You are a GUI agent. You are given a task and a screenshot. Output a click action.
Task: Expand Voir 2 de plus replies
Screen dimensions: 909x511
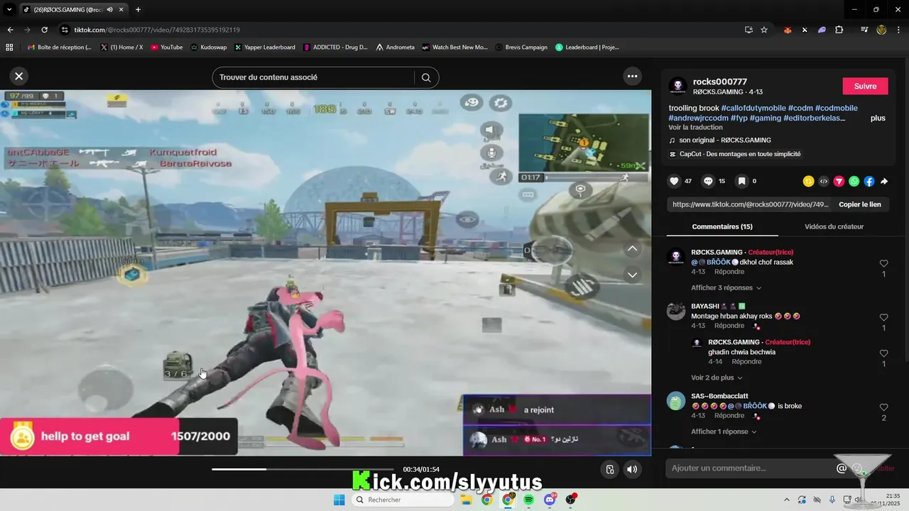click(717, 378)
